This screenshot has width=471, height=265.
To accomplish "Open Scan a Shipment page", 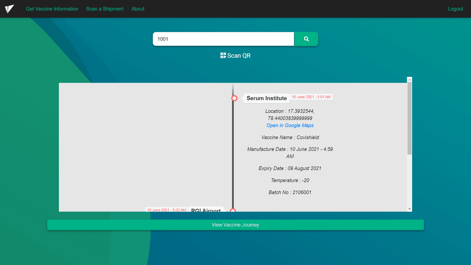I will click(105, 9).
